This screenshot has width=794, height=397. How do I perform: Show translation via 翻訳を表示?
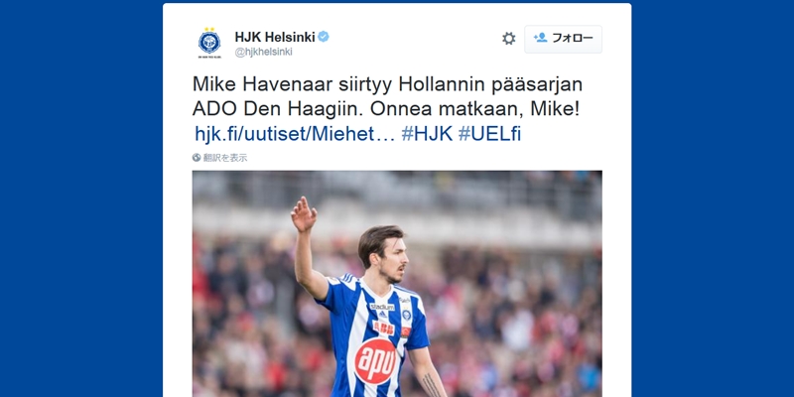click(225, 158)
